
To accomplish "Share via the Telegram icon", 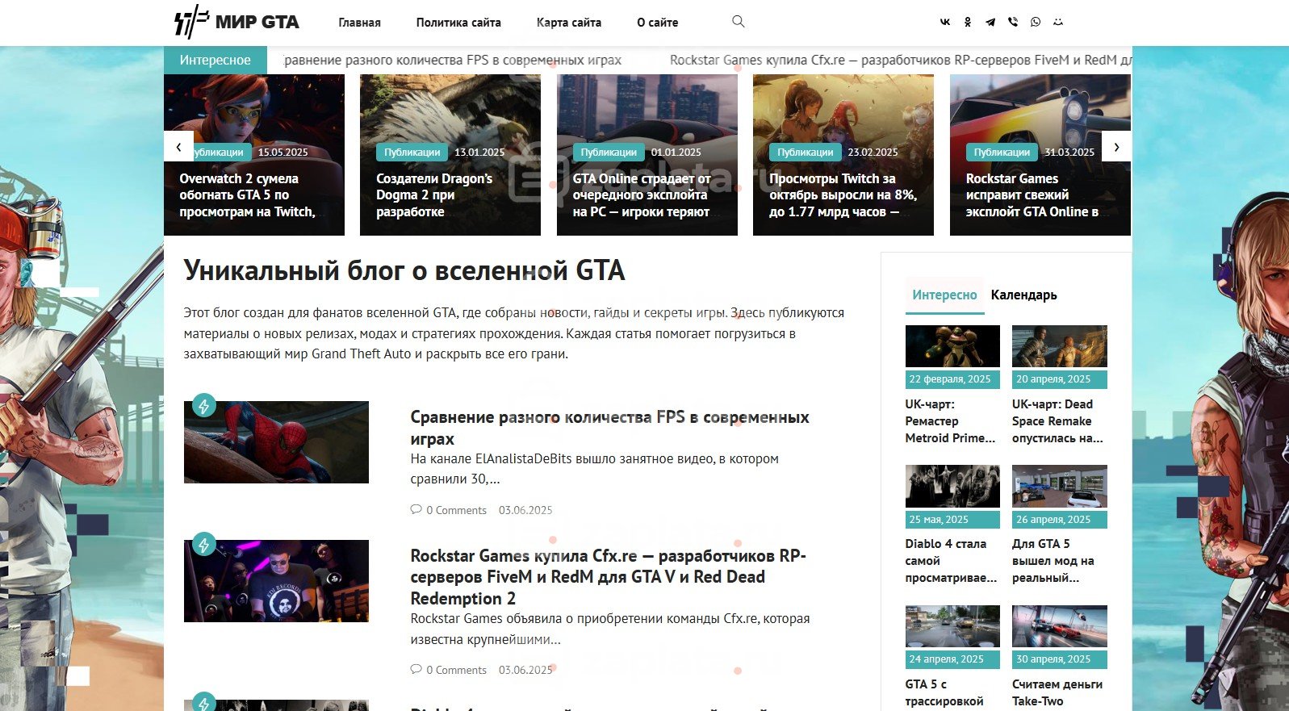I will 990,23.
